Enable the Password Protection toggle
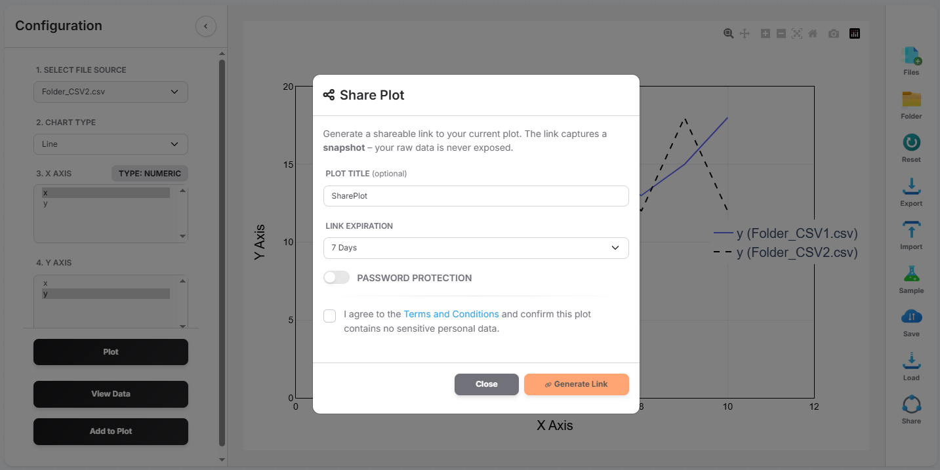This screenshot has width=940, height=470. pyautogui.click(x=337, y=278)
